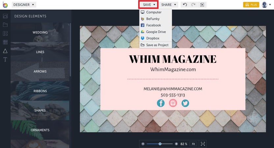This screenshot has height=148, width=274.
Task: Expand the account dropdown arrow
Action: point(270,5)
